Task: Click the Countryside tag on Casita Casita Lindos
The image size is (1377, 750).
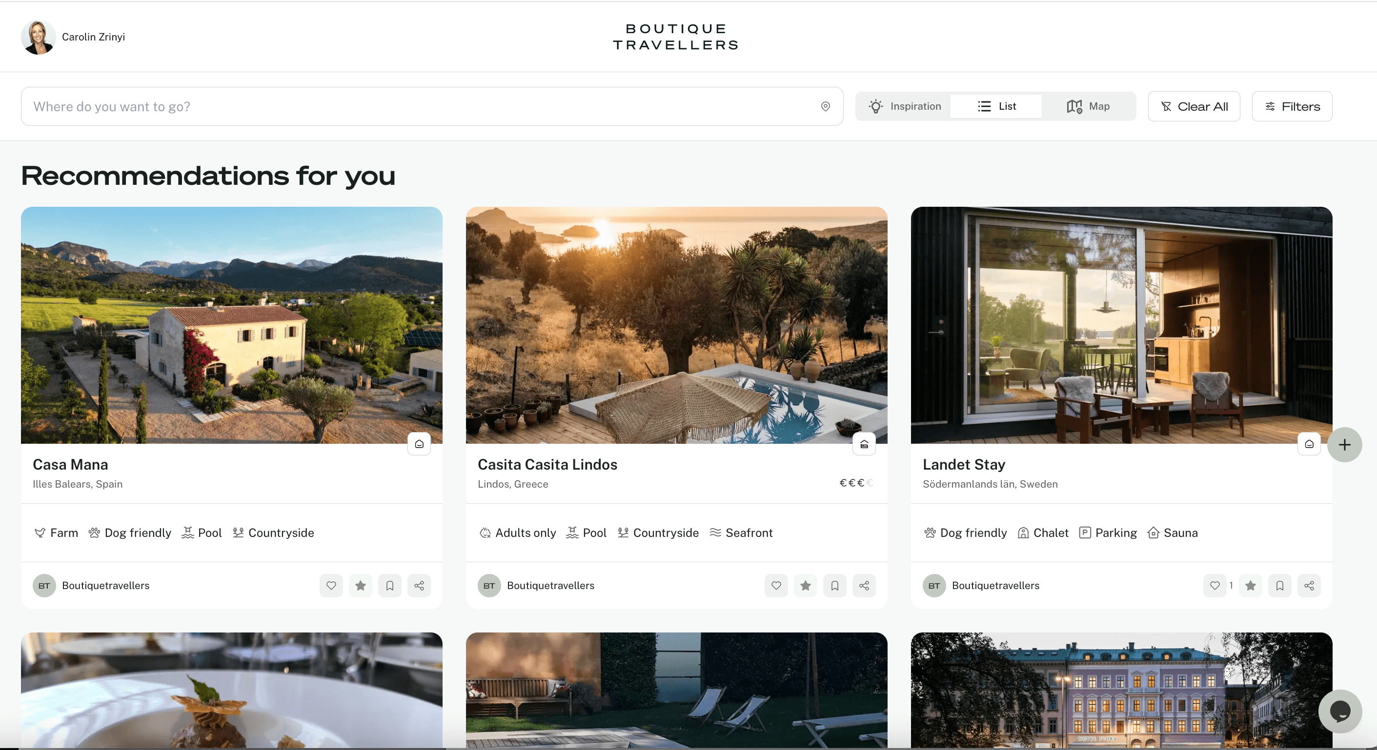Action: coord(658,533)
